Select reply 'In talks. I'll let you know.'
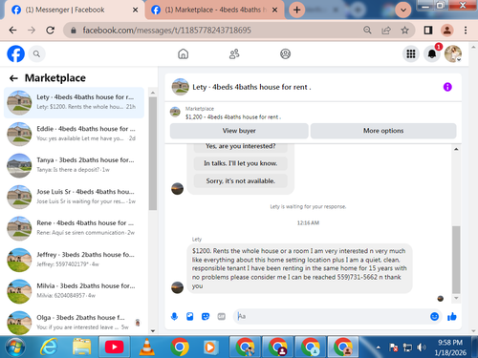478x358 pixels. point(241,163)
